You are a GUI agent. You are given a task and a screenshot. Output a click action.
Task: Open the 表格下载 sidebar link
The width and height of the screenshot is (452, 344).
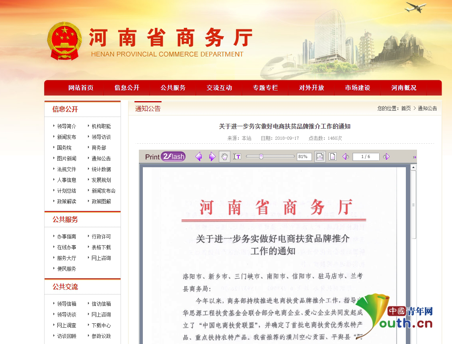[101, 247]
